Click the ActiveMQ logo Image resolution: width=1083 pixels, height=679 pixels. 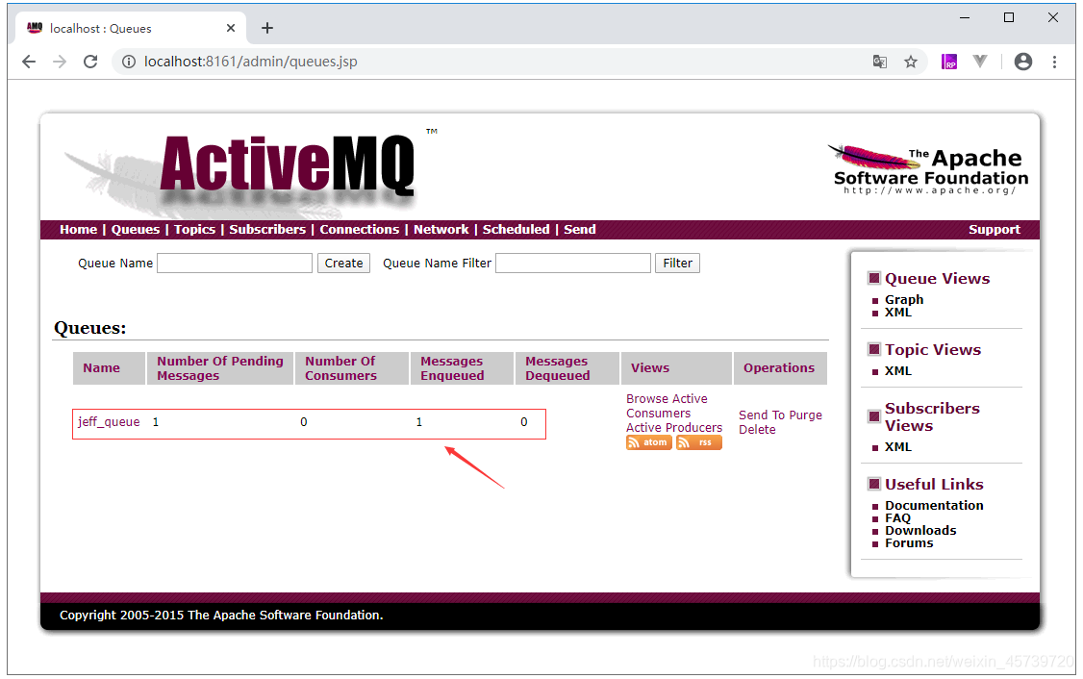tap(288, 164)
